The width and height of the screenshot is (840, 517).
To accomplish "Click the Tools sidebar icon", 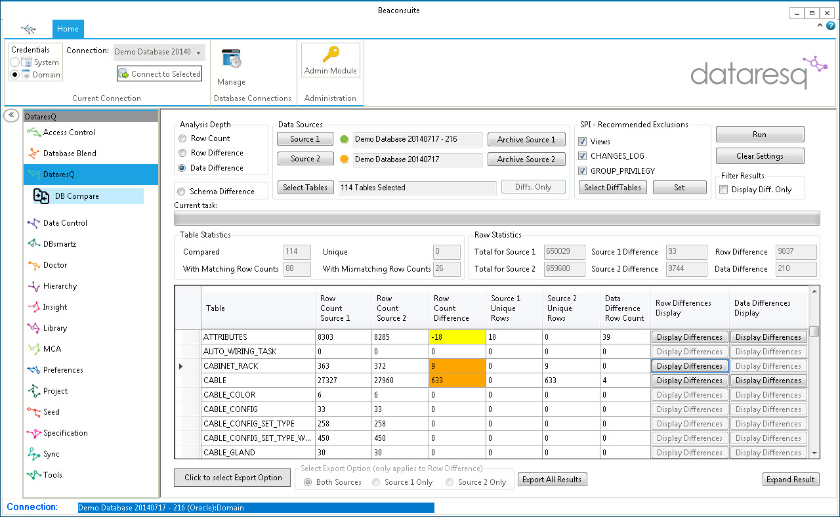I will [33, 475].
